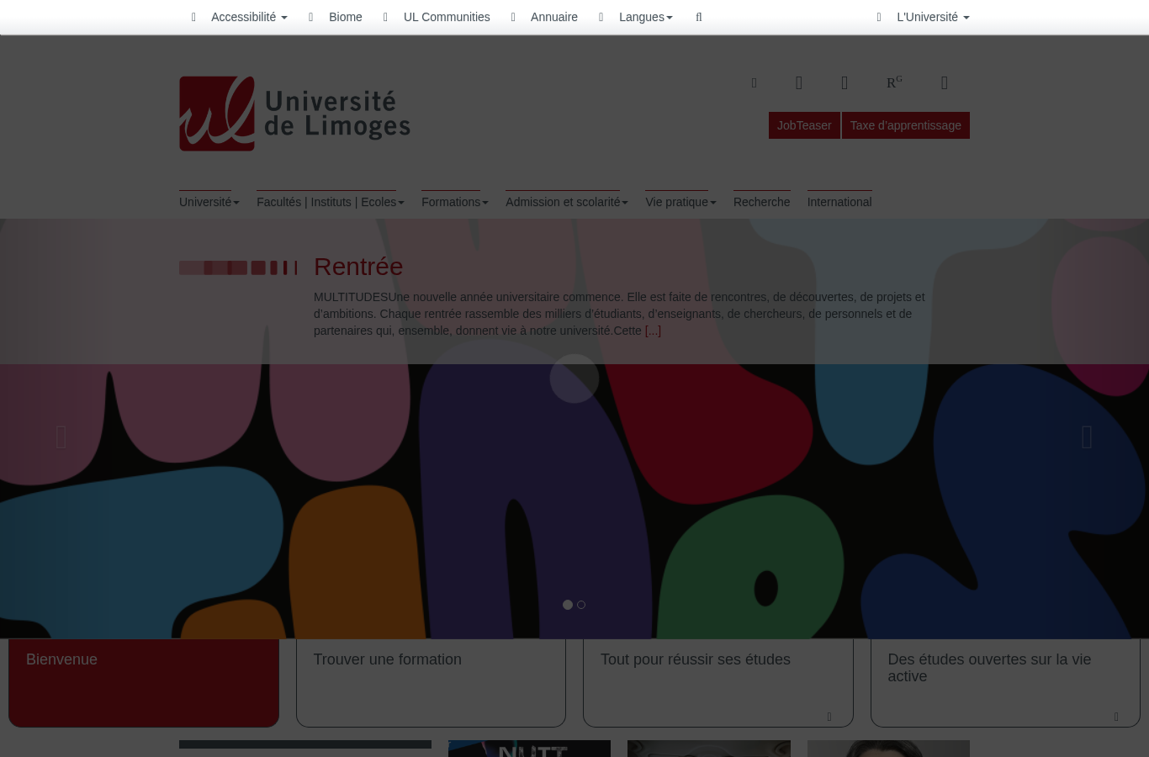
Task: Open the Tout pour réussir ses études panel
Action: pyautogui.click(x=718, y=682)
